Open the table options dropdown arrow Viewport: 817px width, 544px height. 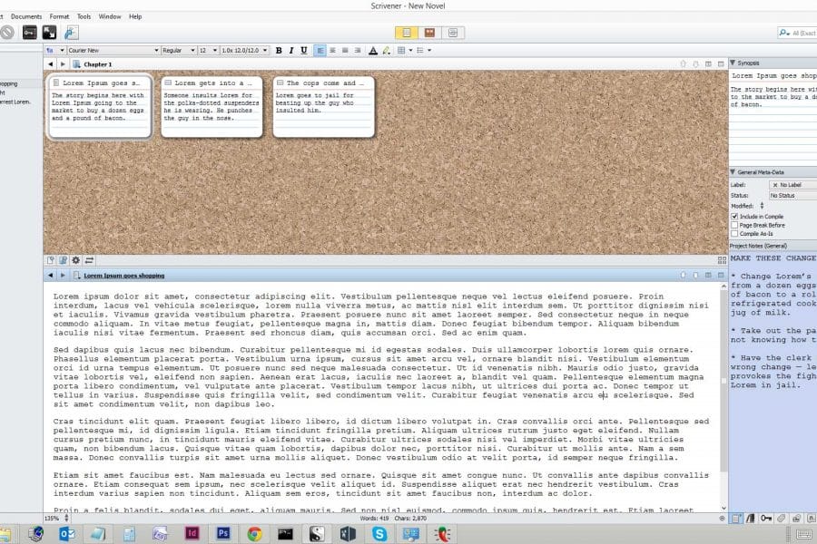click(410, 51)
